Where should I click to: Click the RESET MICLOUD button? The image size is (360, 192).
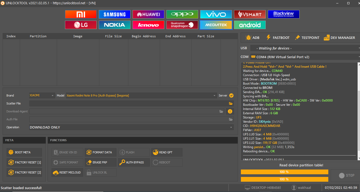(67, 172)
